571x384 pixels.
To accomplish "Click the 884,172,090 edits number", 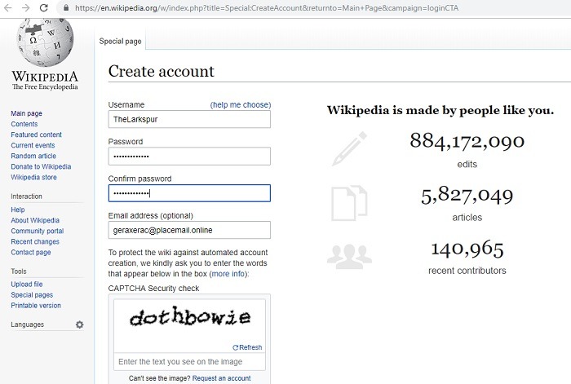I will [x=467, y=141].
